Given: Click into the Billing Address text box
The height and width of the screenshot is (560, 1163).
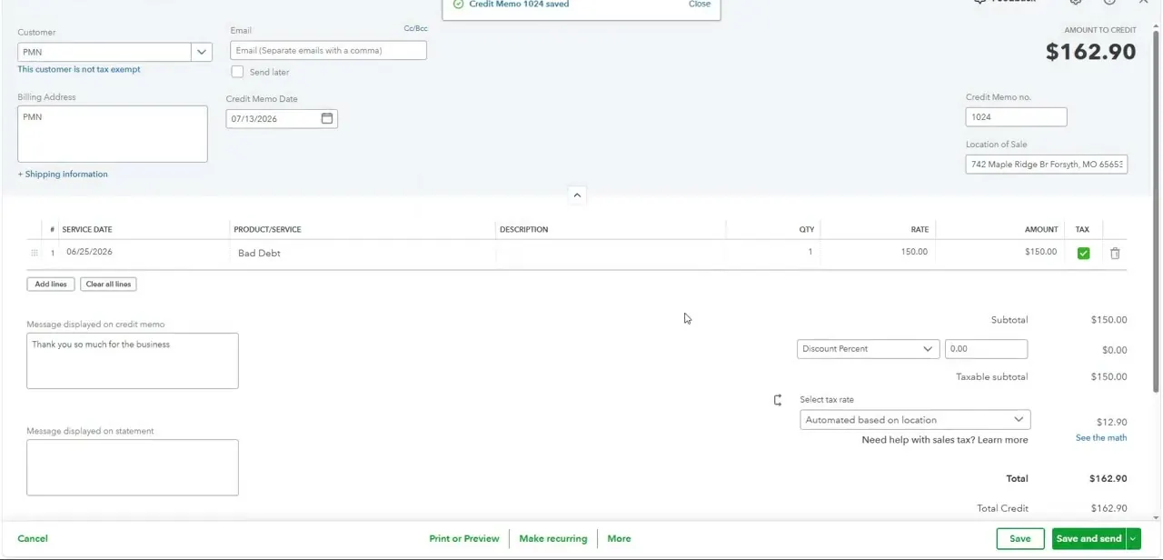Looking at the screenshot, I should [x=113, y=135].
